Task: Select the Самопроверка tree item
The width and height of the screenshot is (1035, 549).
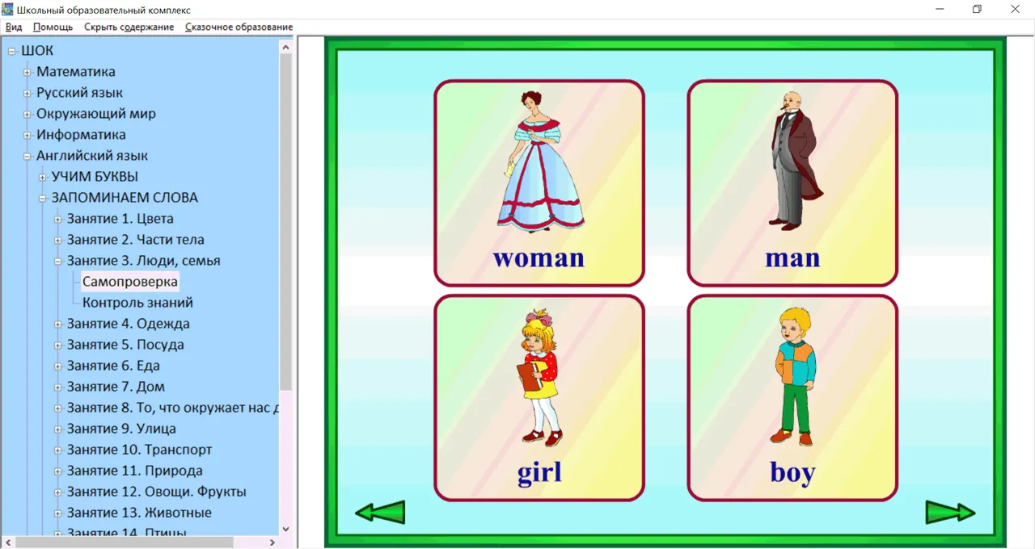Action: tap(130, 282)
